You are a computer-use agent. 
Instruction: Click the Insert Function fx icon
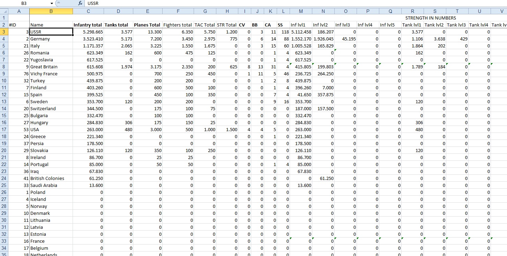pos(80,3)
